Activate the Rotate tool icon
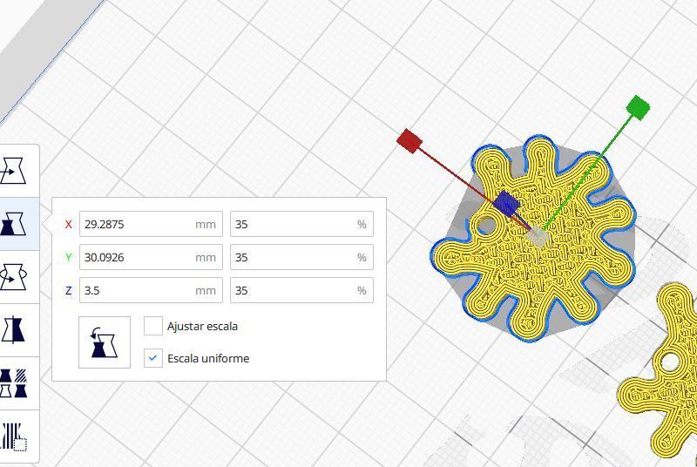The image size is (697, 467). point(13,277)
